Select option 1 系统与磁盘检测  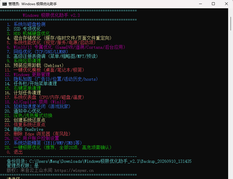click(x=26, y=24)
